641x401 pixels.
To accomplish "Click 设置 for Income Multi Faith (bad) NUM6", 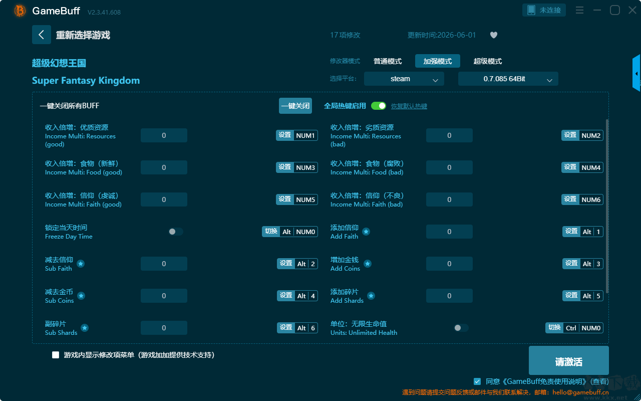I will 570,199.
